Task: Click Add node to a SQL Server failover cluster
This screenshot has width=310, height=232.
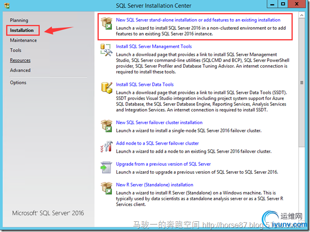Action: tap(157, 143)
